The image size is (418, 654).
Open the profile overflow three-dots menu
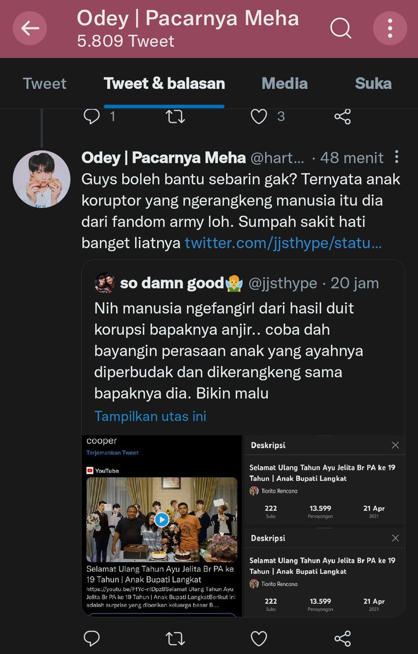pos(390,28)
